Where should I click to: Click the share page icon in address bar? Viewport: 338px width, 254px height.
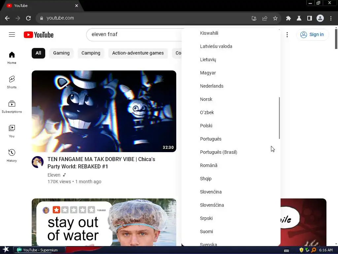264,18
